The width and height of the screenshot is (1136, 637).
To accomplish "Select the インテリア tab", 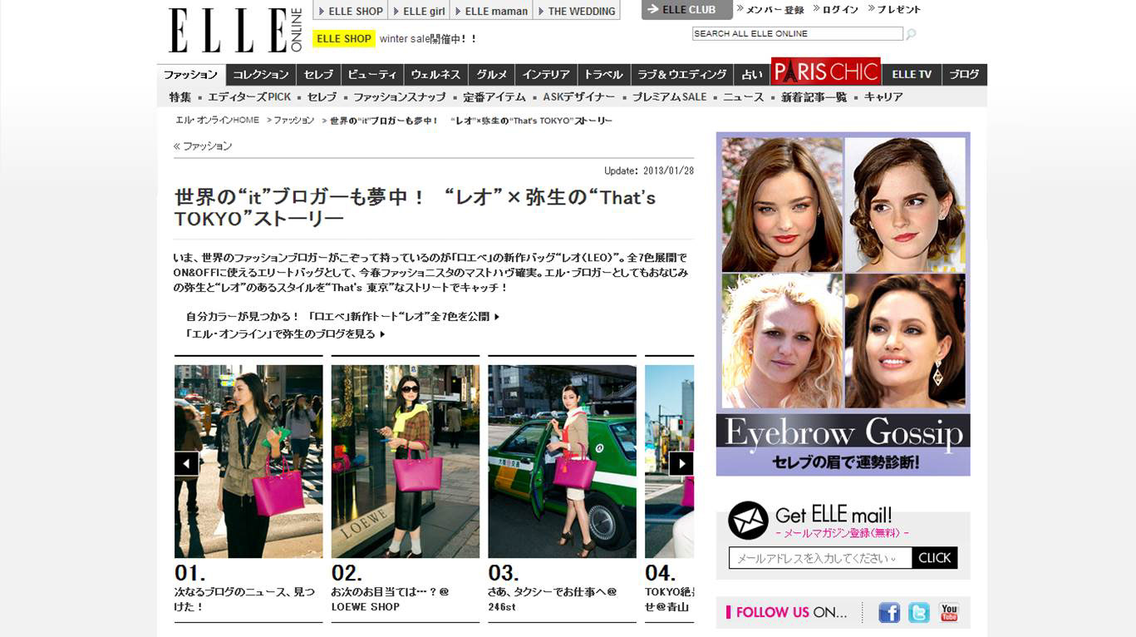I will (546, 75).
